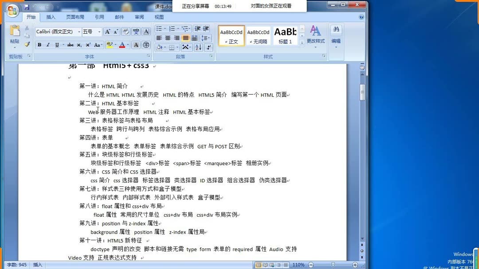Open the 页面布局 ribbon tab
The height and width of the screenshot is (269, 479).
pyautogui.click(x=75, y=17)
